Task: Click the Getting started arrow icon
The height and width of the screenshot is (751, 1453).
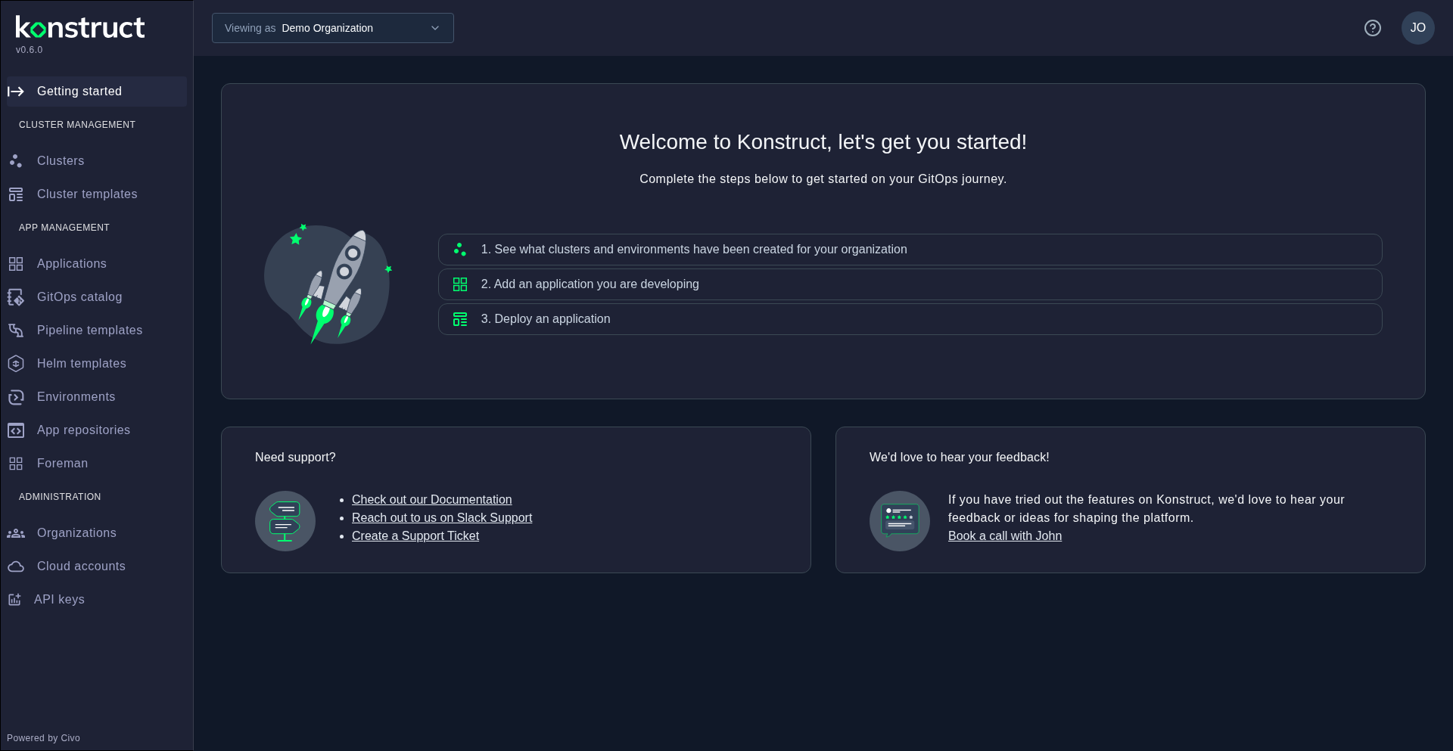Action: (16, 92)
